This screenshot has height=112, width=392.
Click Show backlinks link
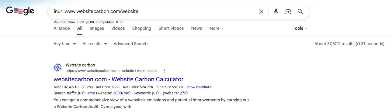click(x=199, y=87)
